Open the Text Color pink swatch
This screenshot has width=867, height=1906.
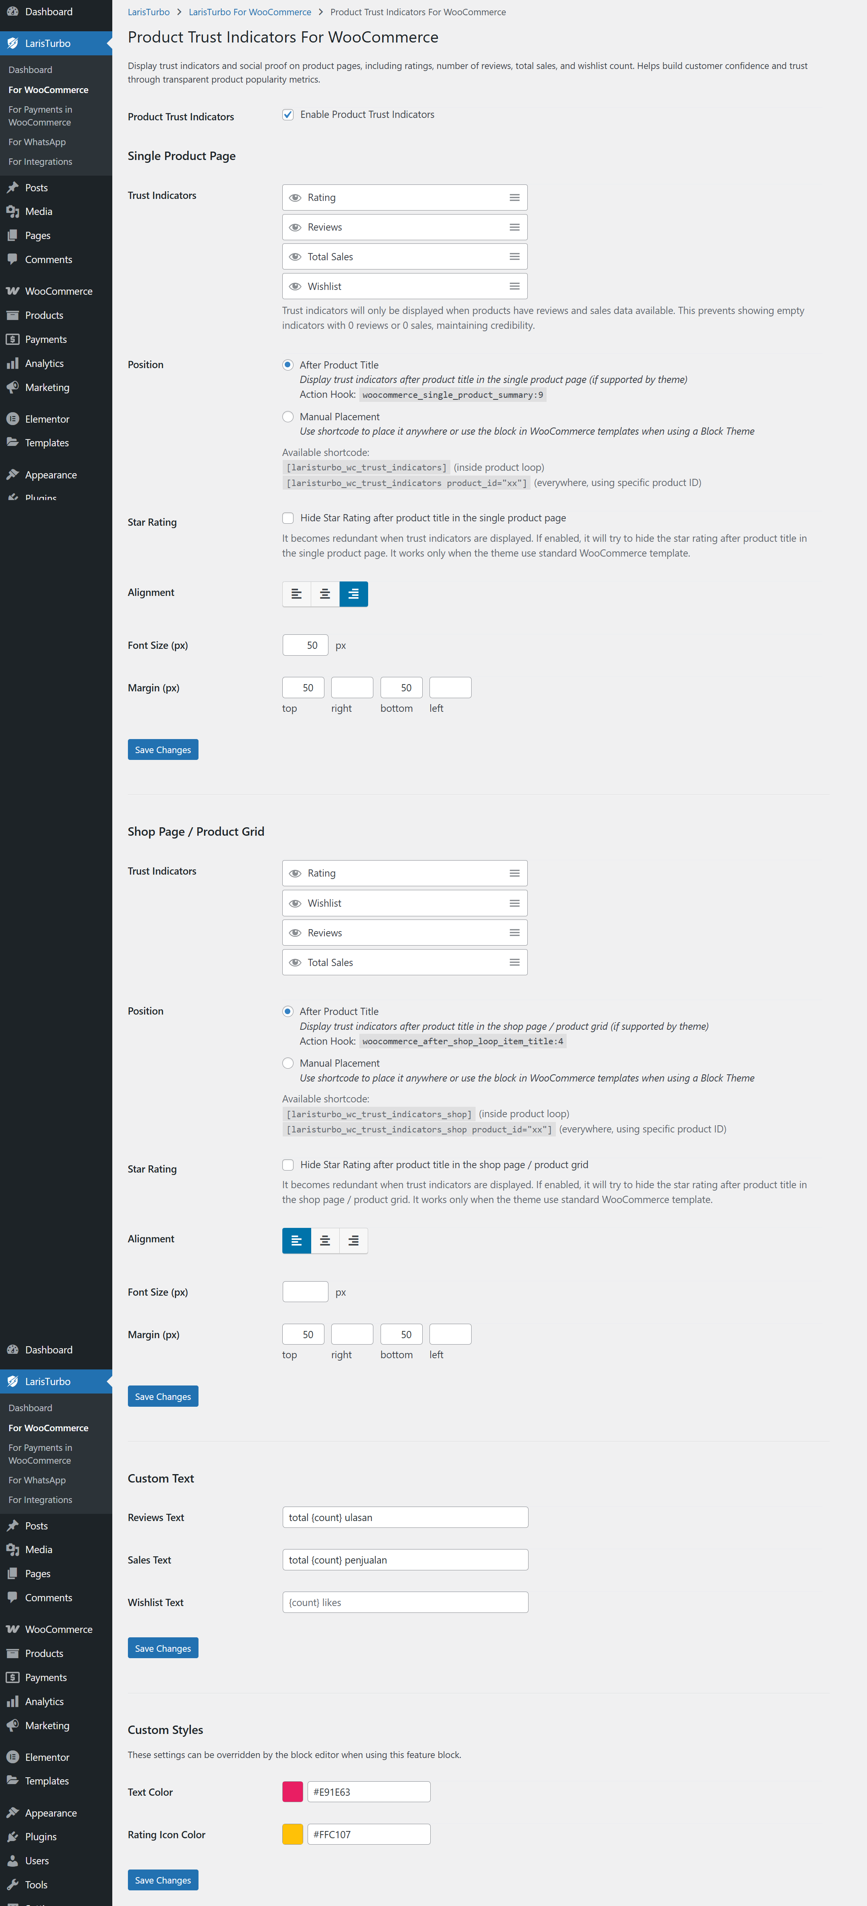click(x=293, y=1791)
